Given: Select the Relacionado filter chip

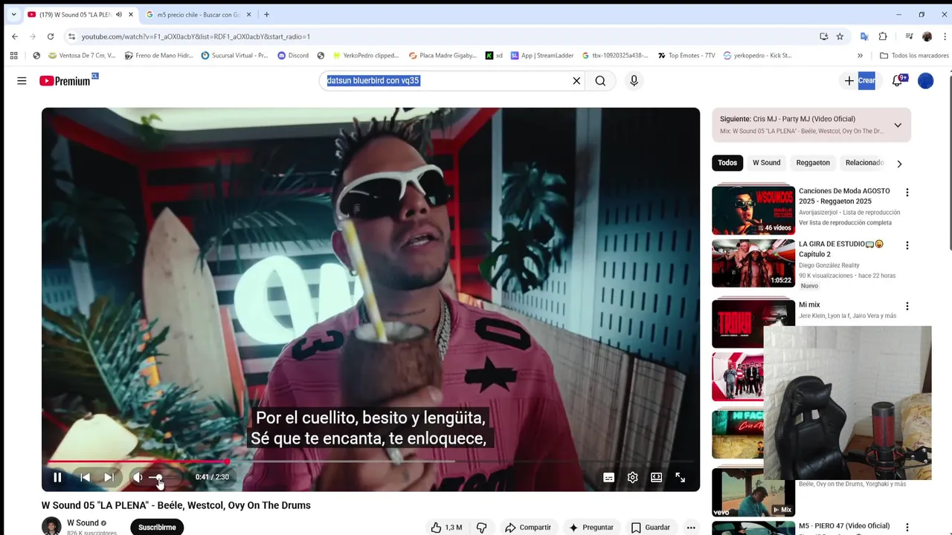Looking at the screenshot, I should [864, 163].
